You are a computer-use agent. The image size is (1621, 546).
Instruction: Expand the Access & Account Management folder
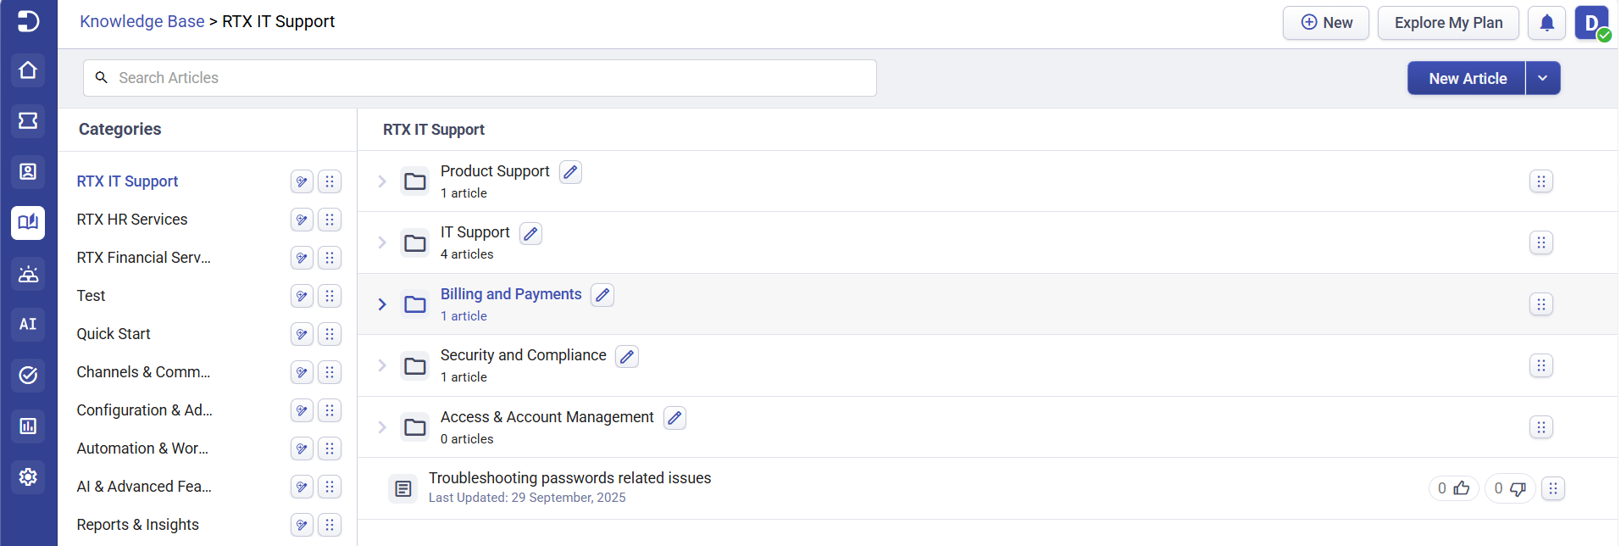(x=382, y=427)
